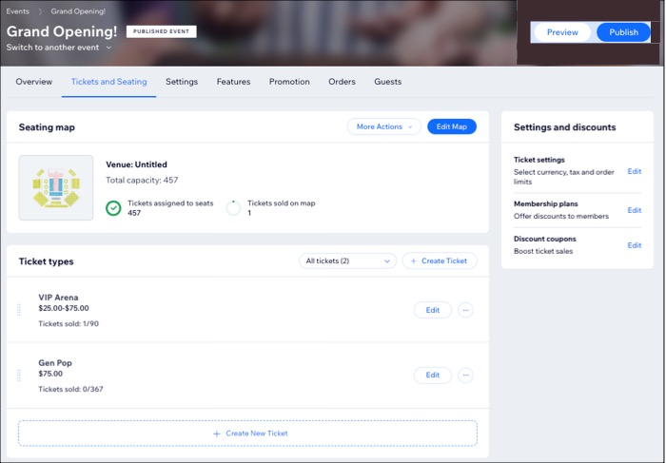Grab the VIP Arena reorder handle
The height and width of the screenshot is (463, 666).
(x=19, y=310)
